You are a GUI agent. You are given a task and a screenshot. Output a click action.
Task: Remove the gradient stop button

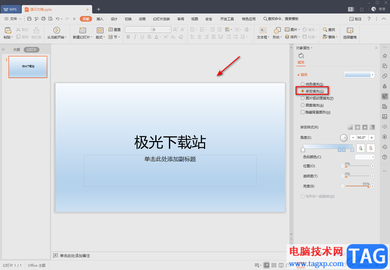(x=371, y=148)
